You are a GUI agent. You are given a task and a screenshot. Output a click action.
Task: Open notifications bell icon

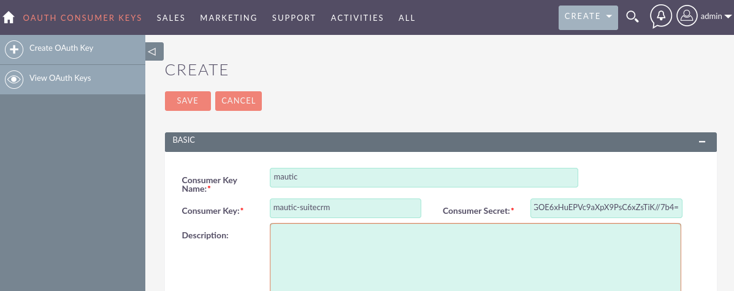pyautogui.click(x=660, y=16)
